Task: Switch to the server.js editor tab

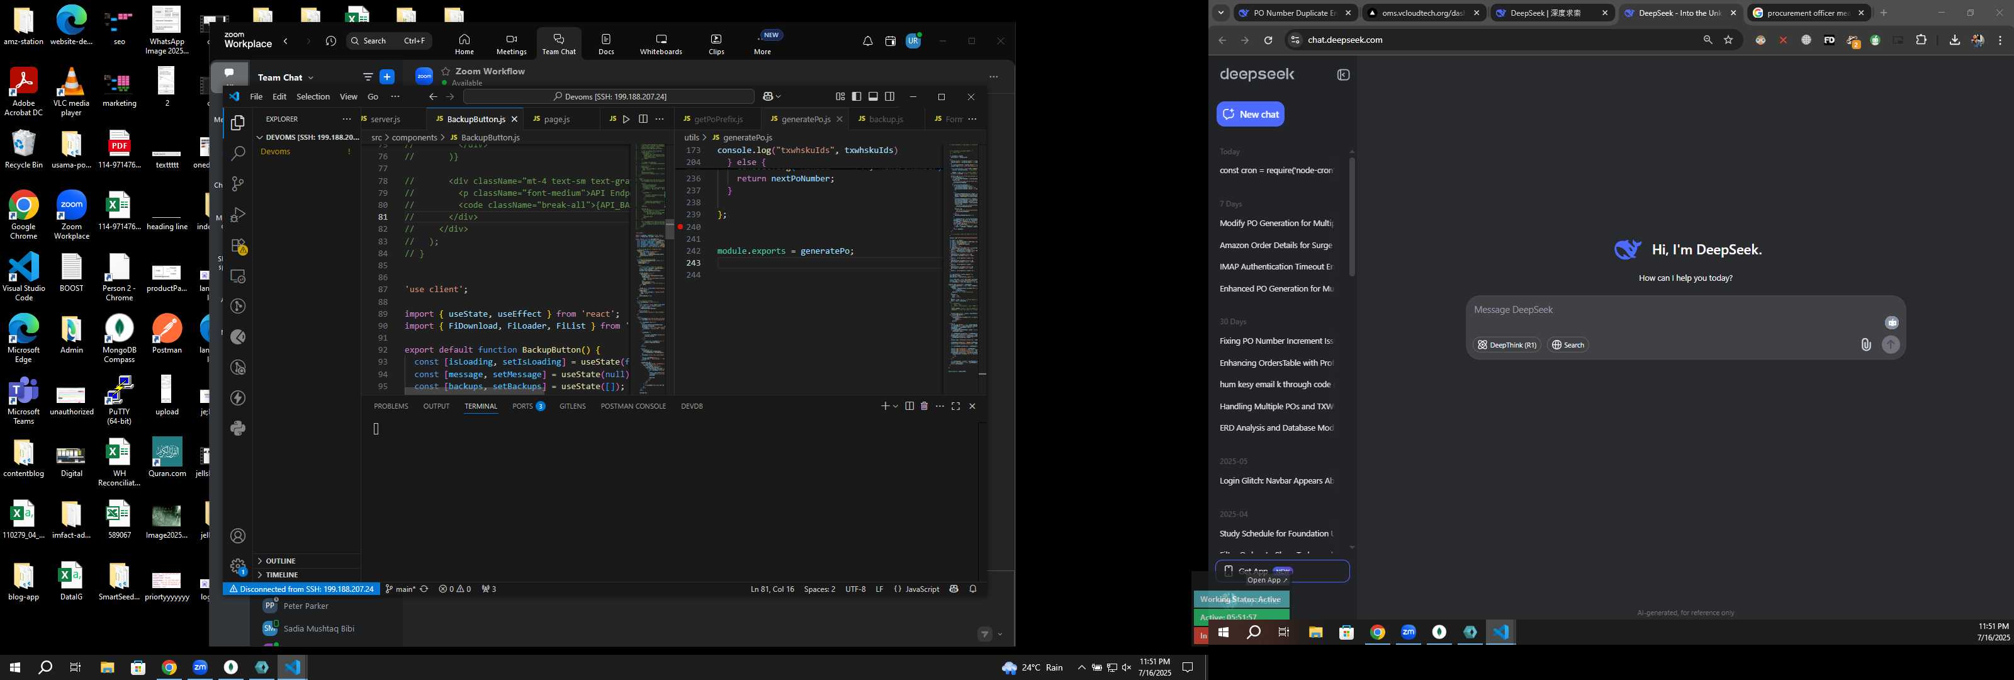Action: coord(385,119)
